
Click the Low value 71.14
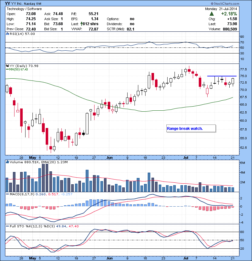point(31,24)
